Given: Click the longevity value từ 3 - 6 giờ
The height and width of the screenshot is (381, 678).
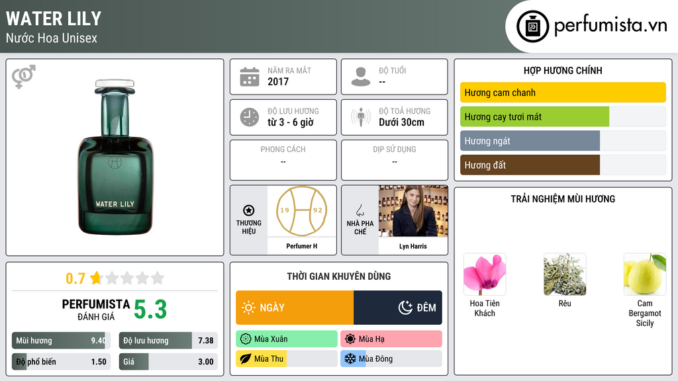Looking at the screenshot, I should click(291, 122).
